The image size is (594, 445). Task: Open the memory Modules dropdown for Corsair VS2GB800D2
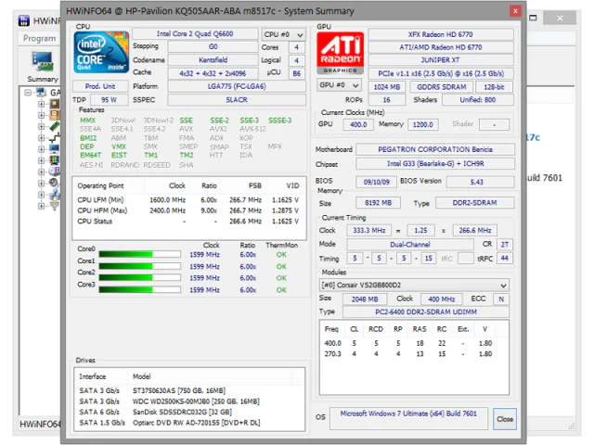click(x=413, y=285)
